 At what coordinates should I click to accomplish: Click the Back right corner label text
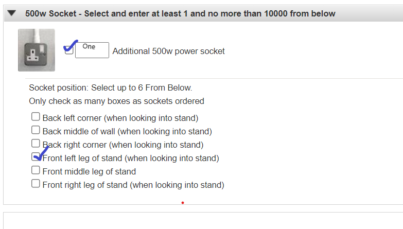[x=123, y=145]
